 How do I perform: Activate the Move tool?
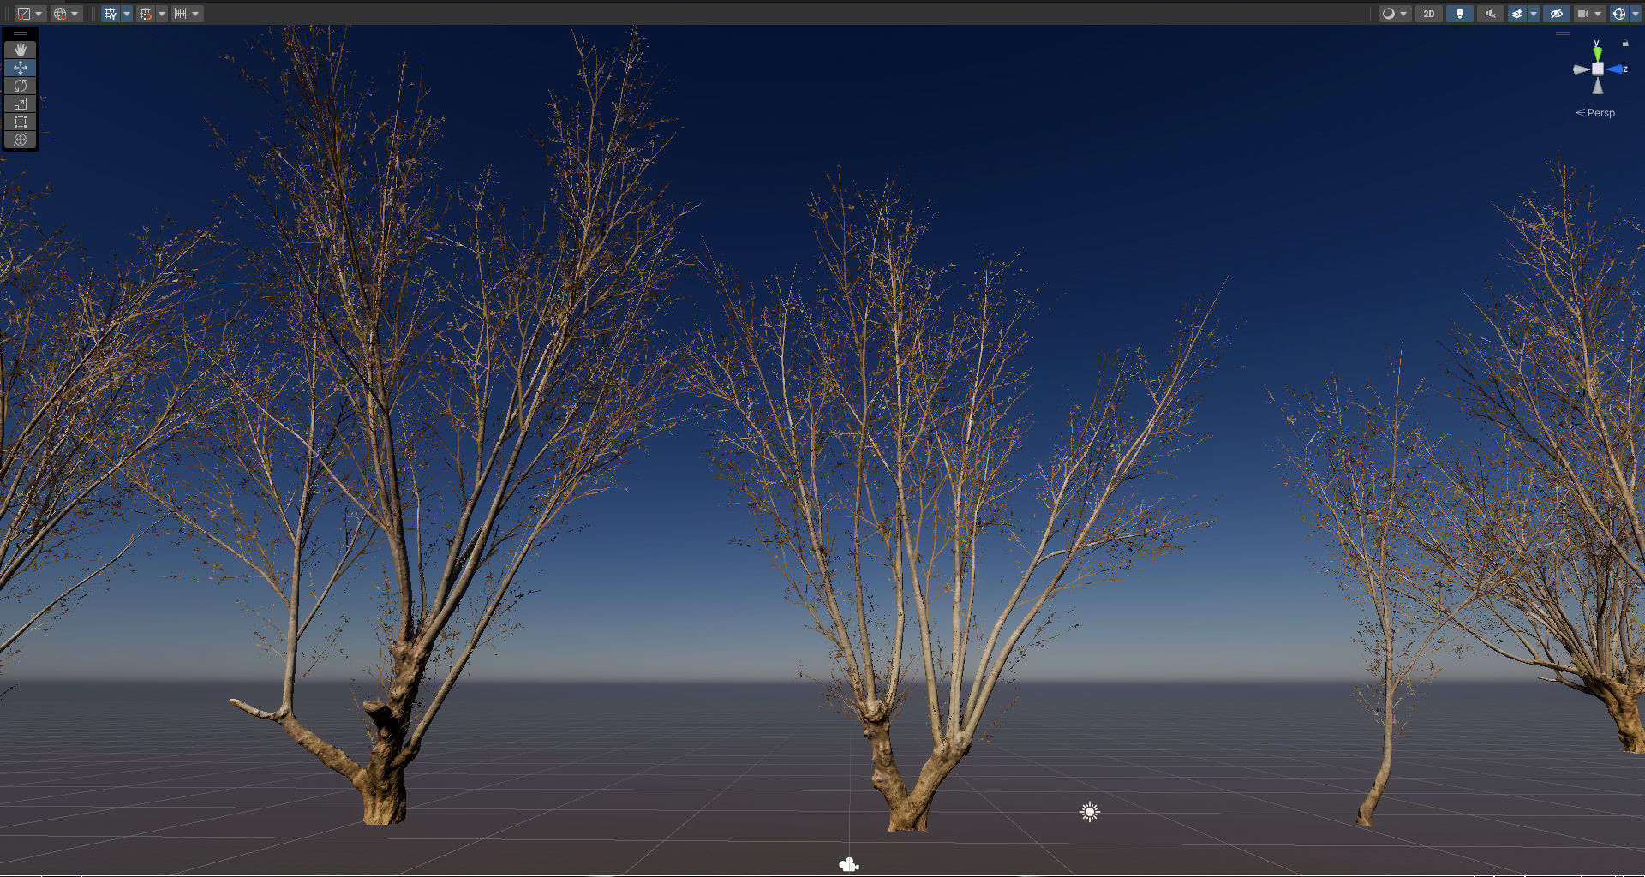pyautogui.click(x=21, y=67)
